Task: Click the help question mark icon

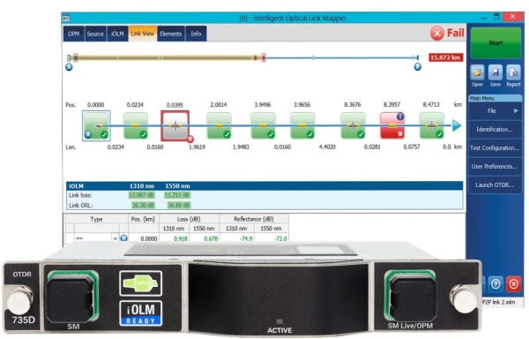Action: 495,284
